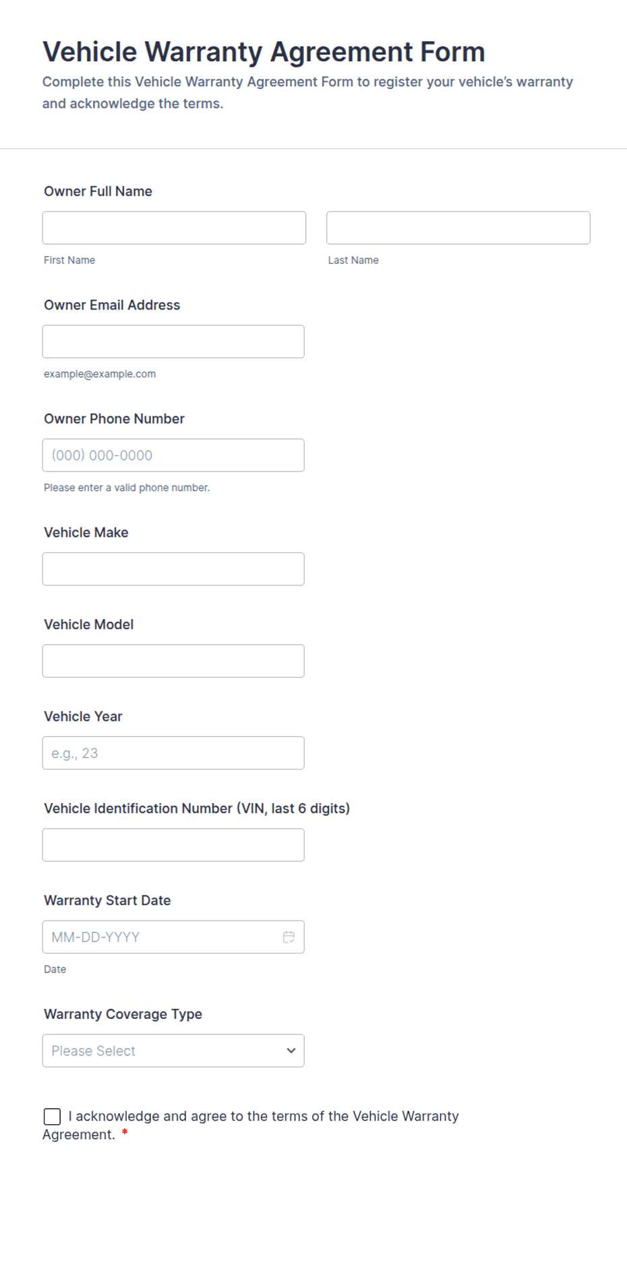Viewport: 627px width, 1282px height.
Task: Click the acknowledge and agree terms text
Action: (x=251, y=1126)
